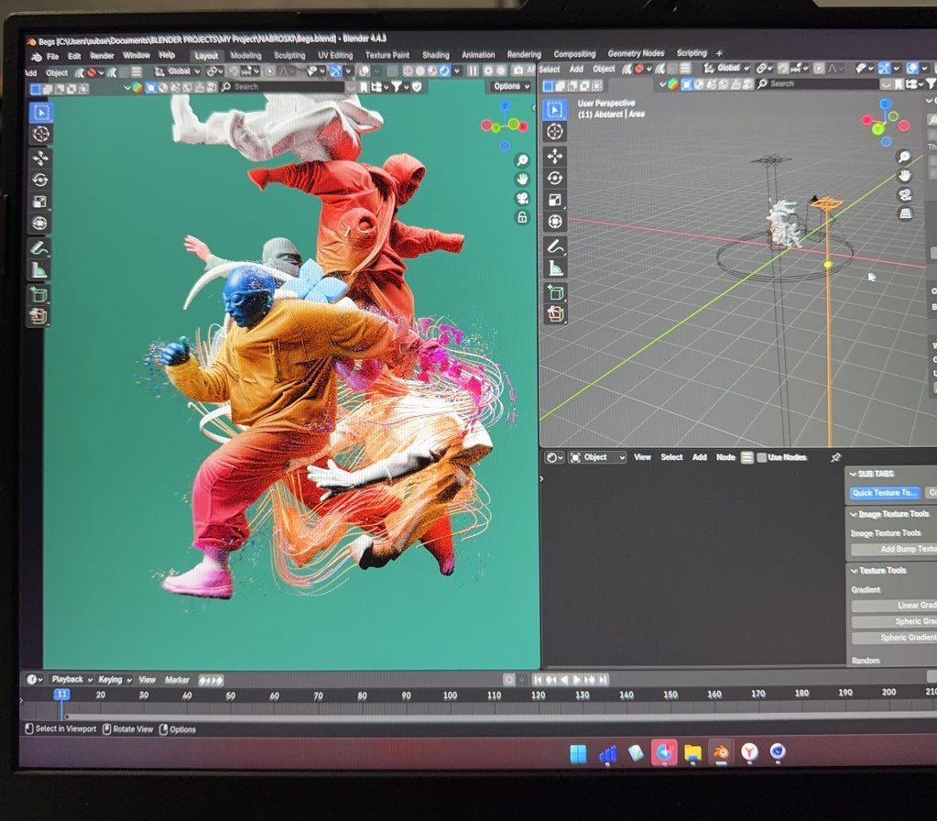
Task: Click the Add Bump Texture button
Action: pos(894,549)
